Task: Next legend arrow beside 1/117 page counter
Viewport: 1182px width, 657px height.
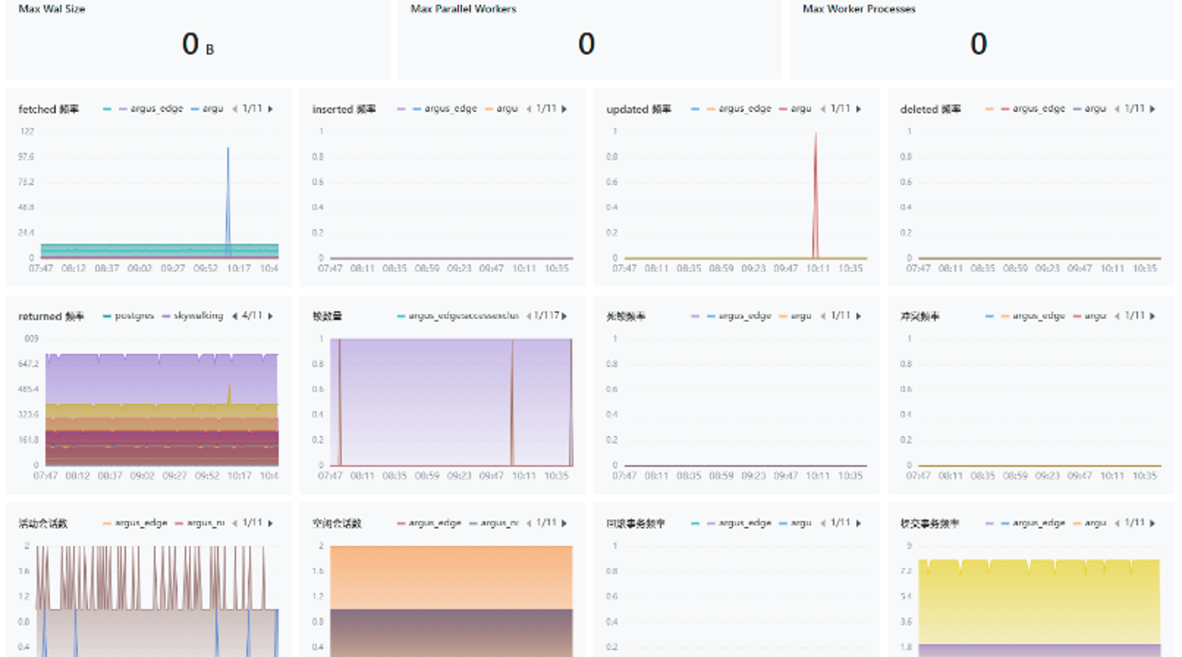Action: click(x=565, y=316)
